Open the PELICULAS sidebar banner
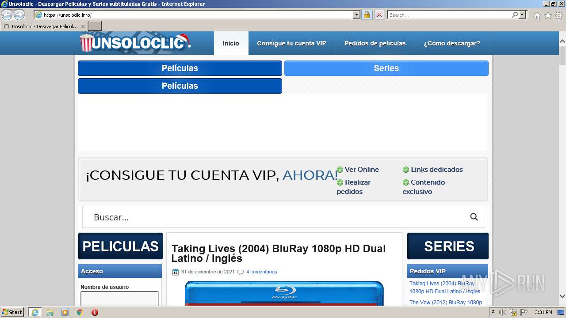566x318 pixels. point(120,246)
